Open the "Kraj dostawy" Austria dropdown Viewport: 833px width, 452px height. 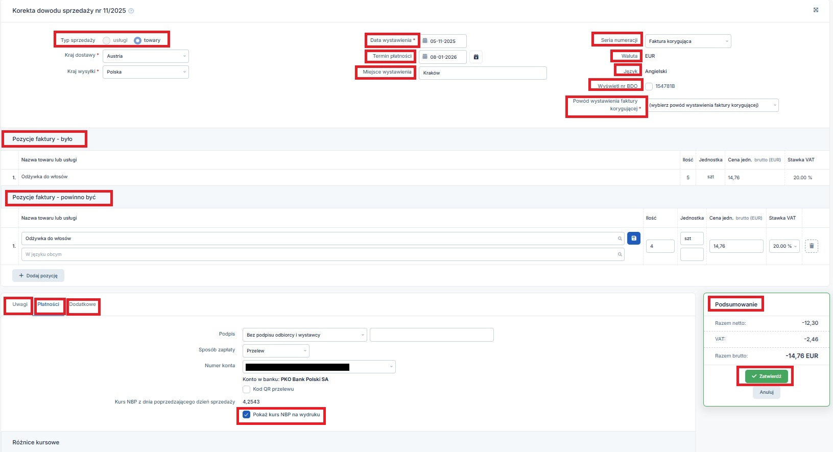146,56
